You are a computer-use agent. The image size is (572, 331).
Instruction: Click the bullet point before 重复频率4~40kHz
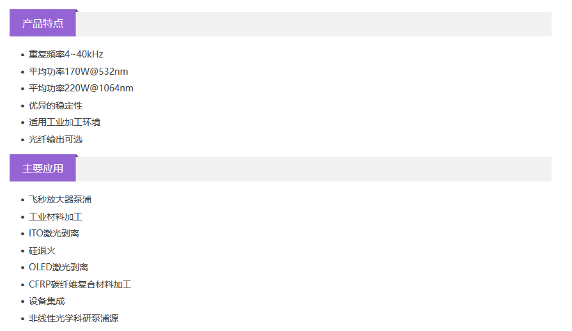[x=23, y=55]
